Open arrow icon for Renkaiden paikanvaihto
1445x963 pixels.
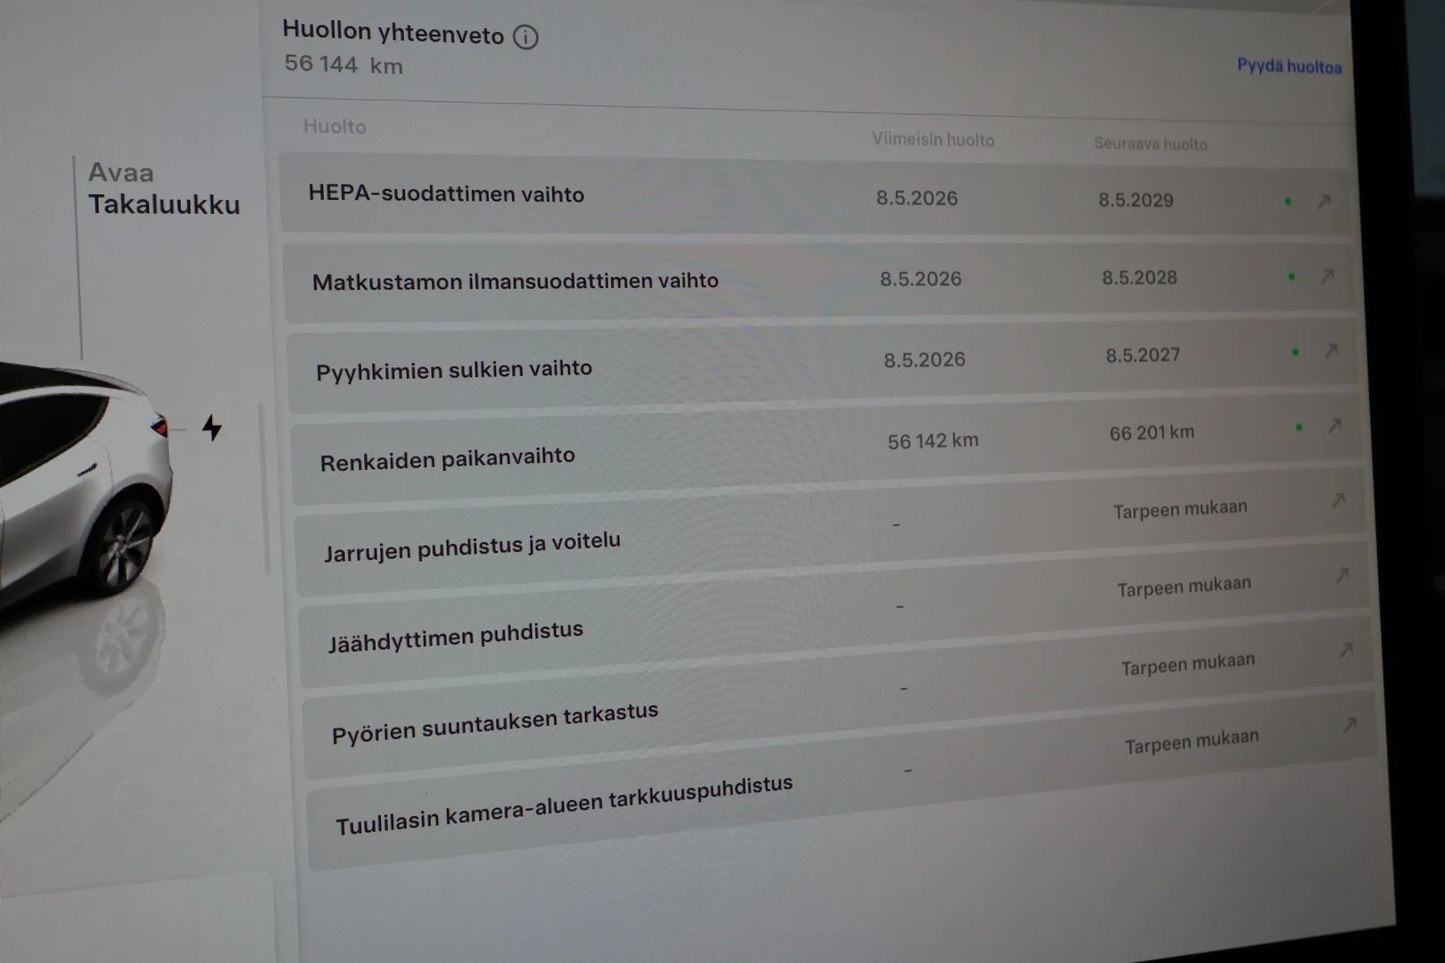coord(1334,426)
